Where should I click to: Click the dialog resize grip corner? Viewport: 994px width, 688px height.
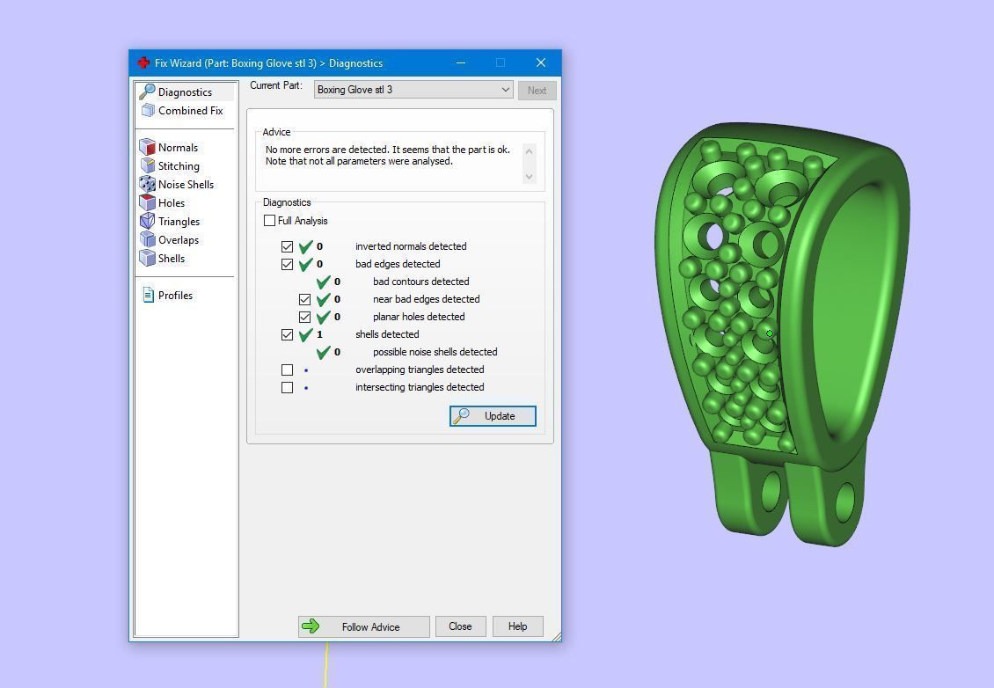557,637
